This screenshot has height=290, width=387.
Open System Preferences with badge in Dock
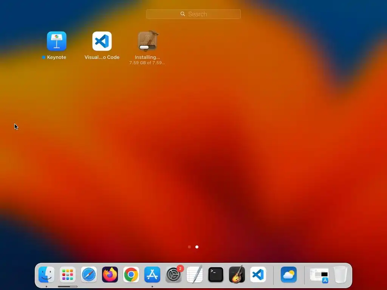pyautogui.click(x=173, y=275)
